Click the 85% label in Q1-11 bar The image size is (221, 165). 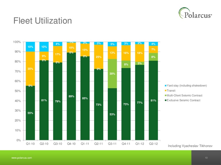pos(85,98)
